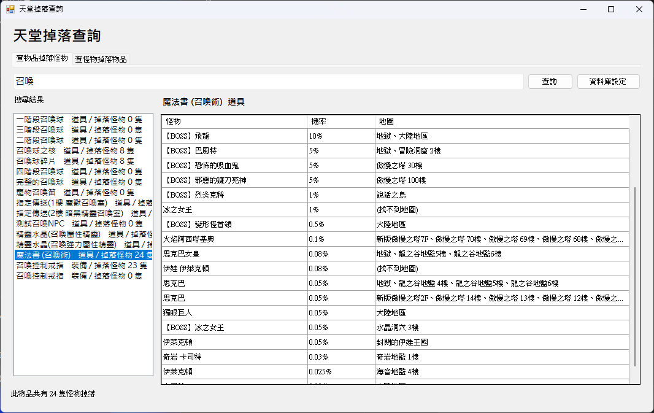654x413 pixels.
Task: Select 寵物召喚笛 result row
Action: pyautogui.click(x=83, y=192)
